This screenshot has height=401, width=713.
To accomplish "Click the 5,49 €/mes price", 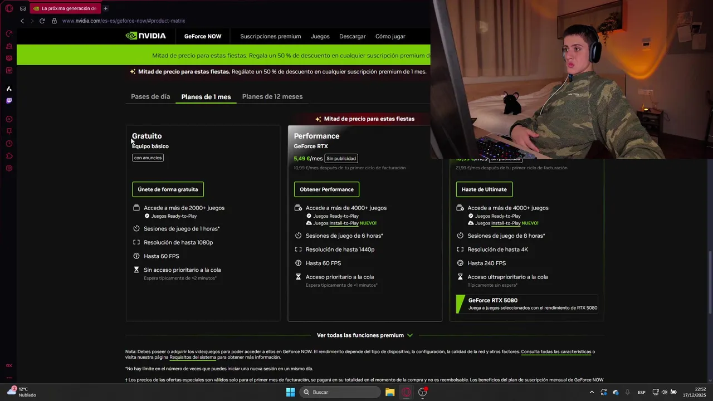I will pos(308,158).
